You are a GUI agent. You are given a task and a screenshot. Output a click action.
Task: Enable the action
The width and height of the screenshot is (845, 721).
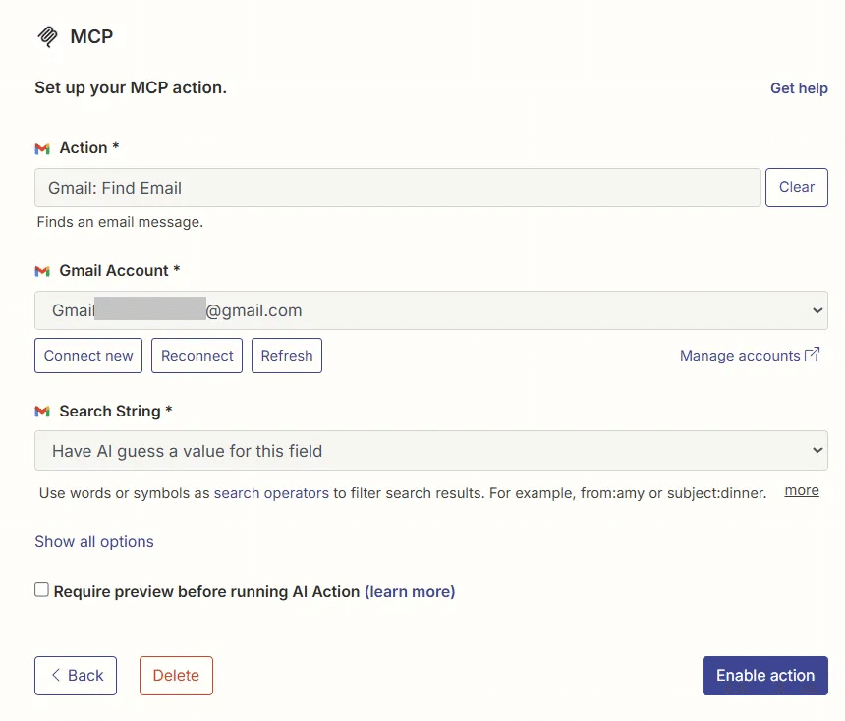(x=764, y=676)
